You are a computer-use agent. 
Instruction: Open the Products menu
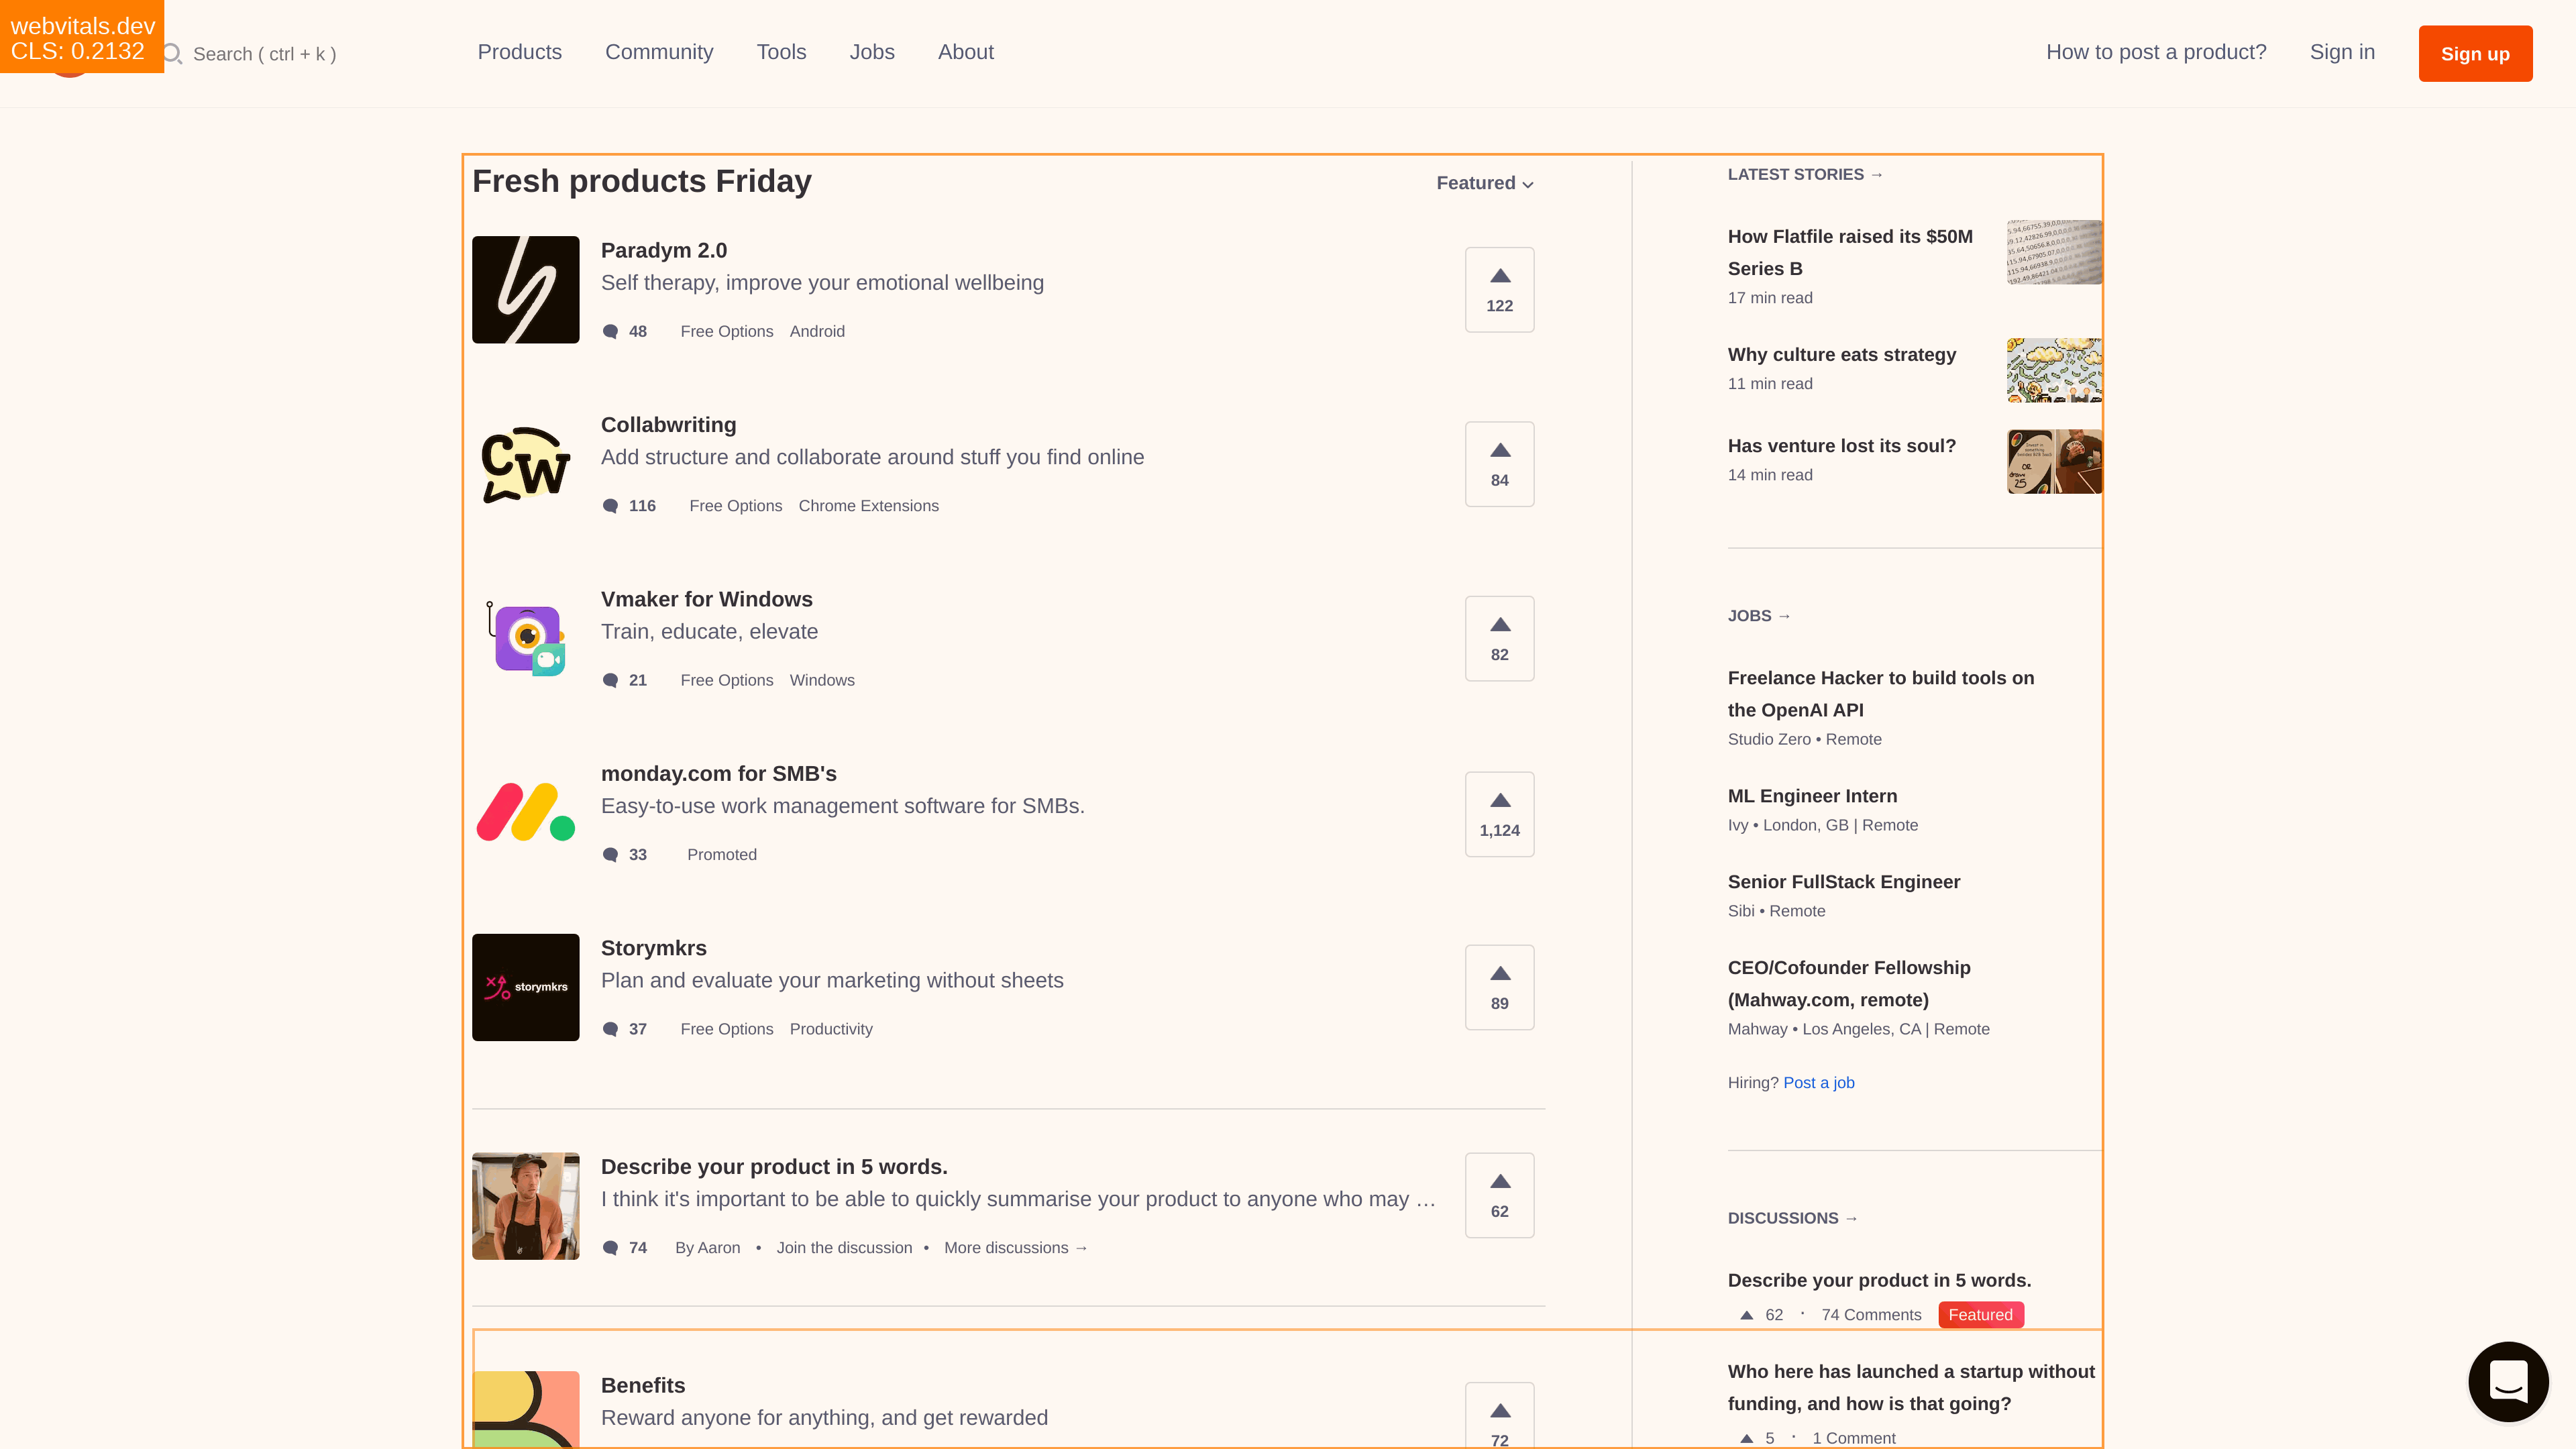pyautogui.click(x=519, y=52)
